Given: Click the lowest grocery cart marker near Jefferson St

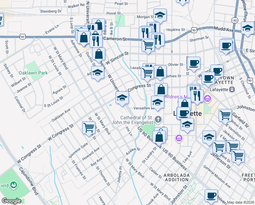Looking at the screenshot, I should tap(238, 157).
